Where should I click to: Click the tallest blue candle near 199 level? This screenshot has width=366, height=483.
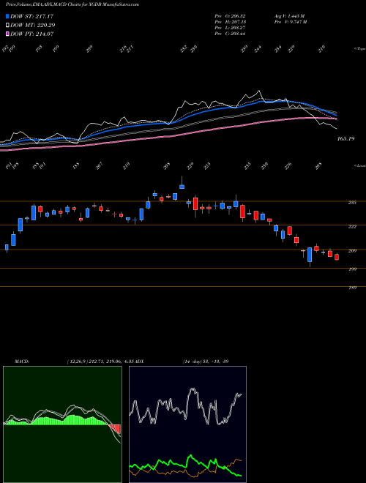click(310, 255)
